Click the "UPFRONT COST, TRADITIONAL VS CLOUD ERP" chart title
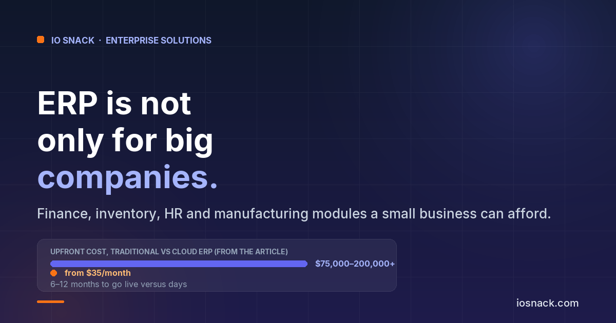The width and height of the screenshot is (616, 323). [169, 252]
